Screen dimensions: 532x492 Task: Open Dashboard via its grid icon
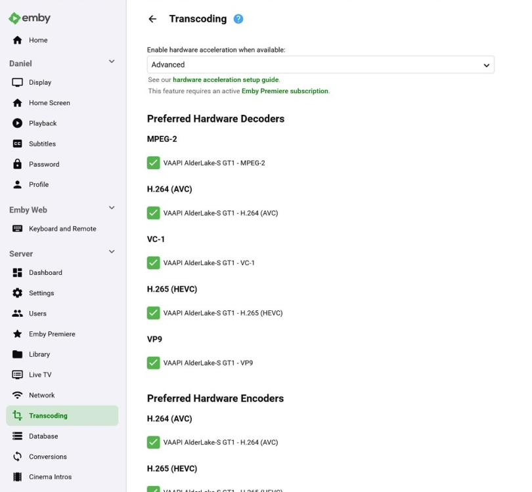point(17,273)
